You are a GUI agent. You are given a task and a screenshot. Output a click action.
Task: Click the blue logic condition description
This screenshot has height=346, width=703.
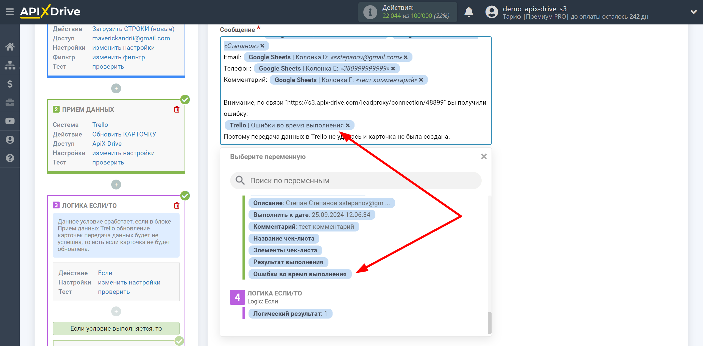pyautogui.click(x=116, y=235)
